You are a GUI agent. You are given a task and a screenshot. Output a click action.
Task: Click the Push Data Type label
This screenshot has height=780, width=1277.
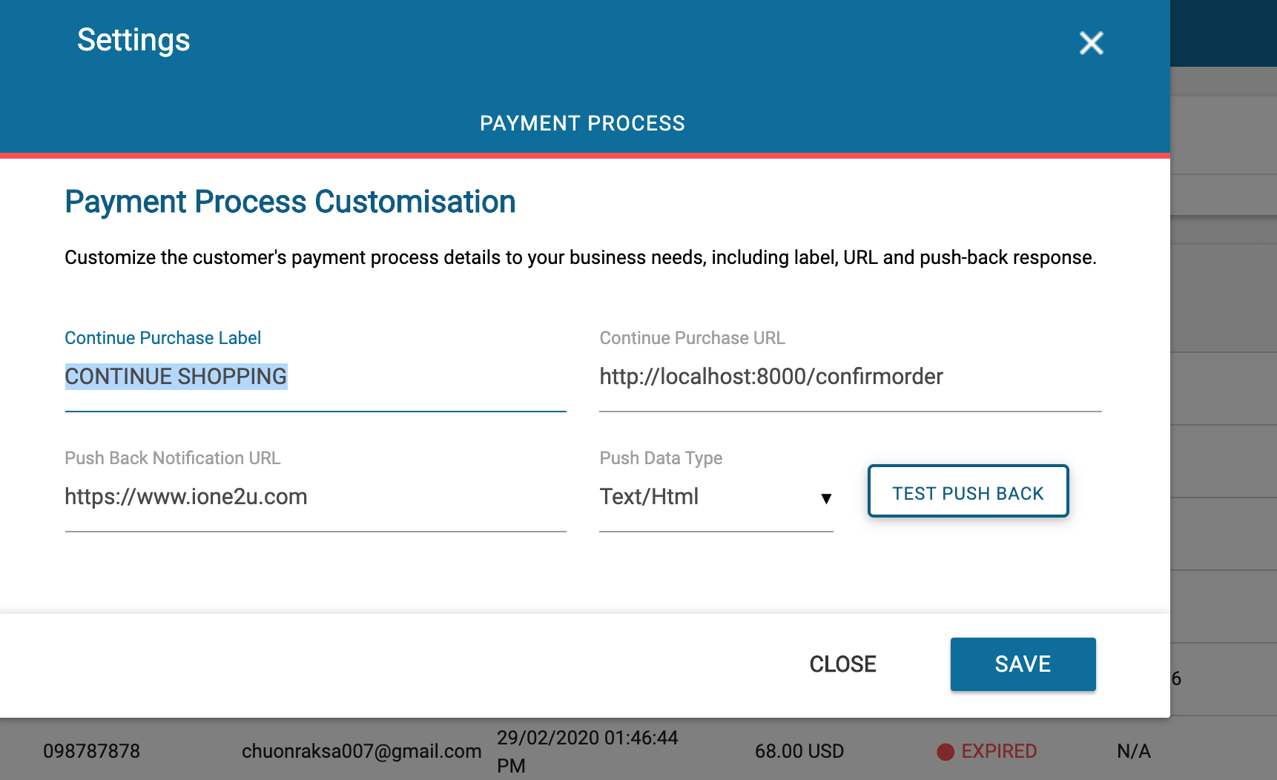pyautogui.click(x=661, y=458)
